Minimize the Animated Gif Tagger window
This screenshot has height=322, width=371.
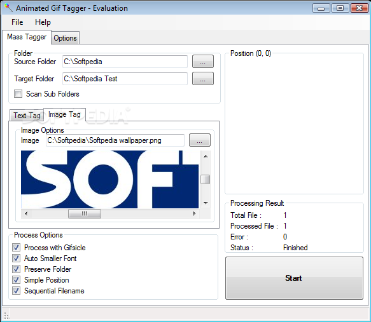[x=321, y=8]
